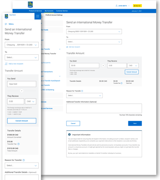160x180 pixels.
Task: Click the desktop Convert Amount button
Action: coord(132,72)
